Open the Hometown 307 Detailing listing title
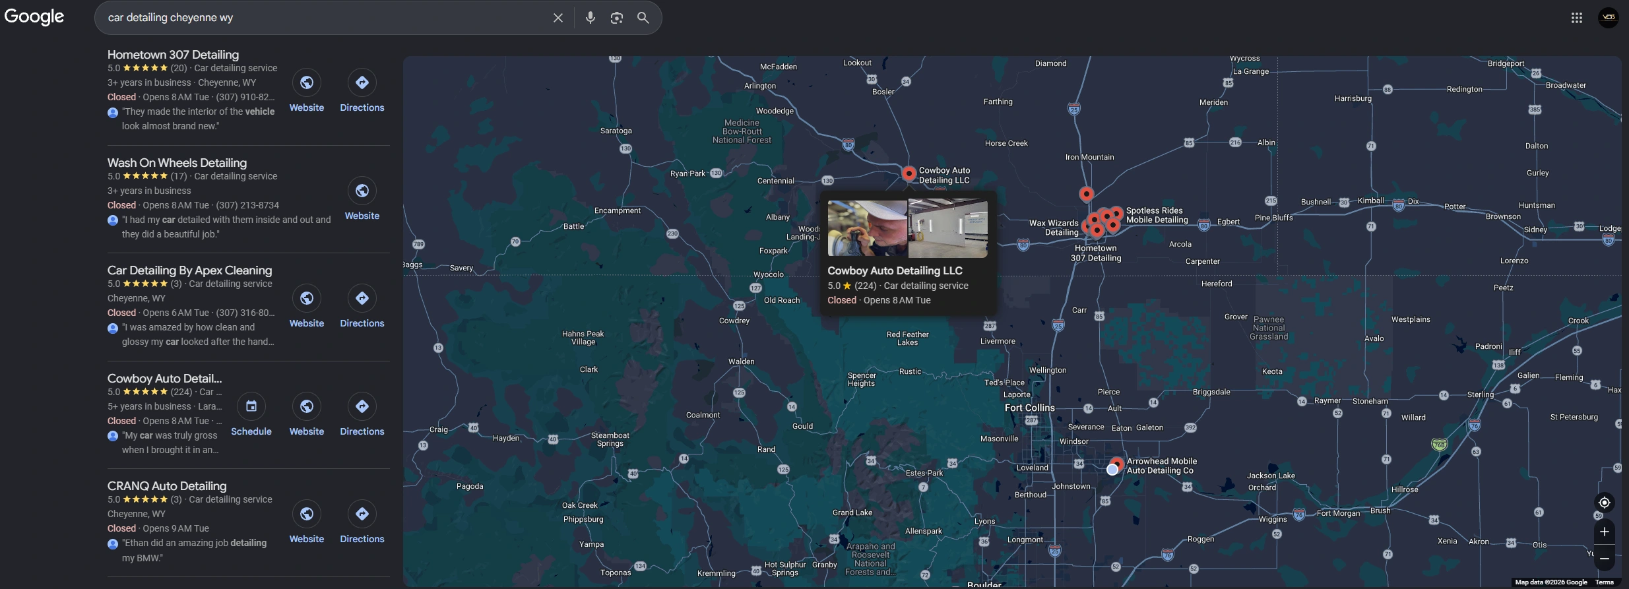 pos(173,55)
